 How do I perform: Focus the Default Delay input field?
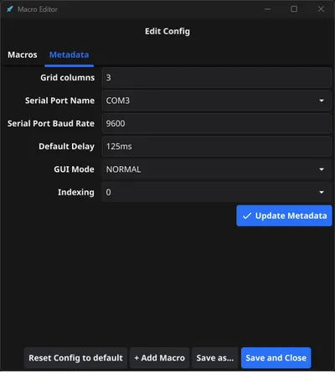217,146
